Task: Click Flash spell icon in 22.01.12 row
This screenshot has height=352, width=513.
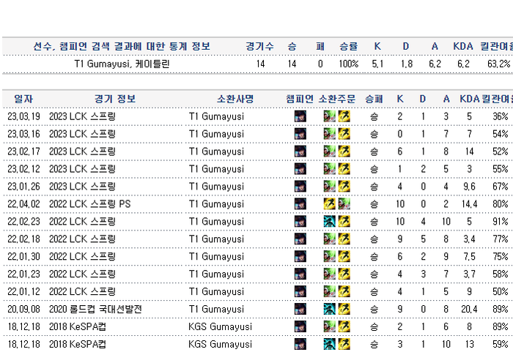Action: (343, 292)
